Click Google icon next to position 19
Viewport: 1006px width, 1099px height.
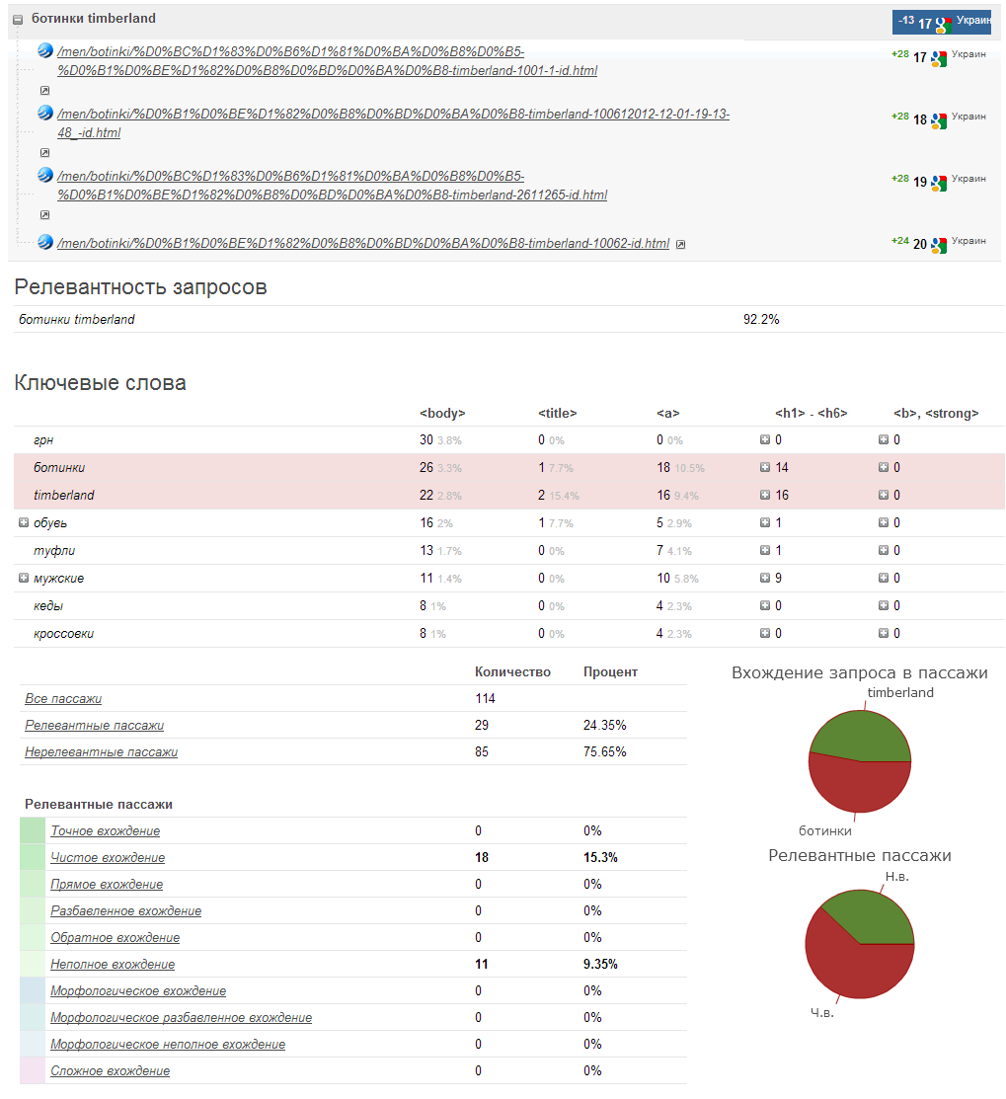point(939,183)
